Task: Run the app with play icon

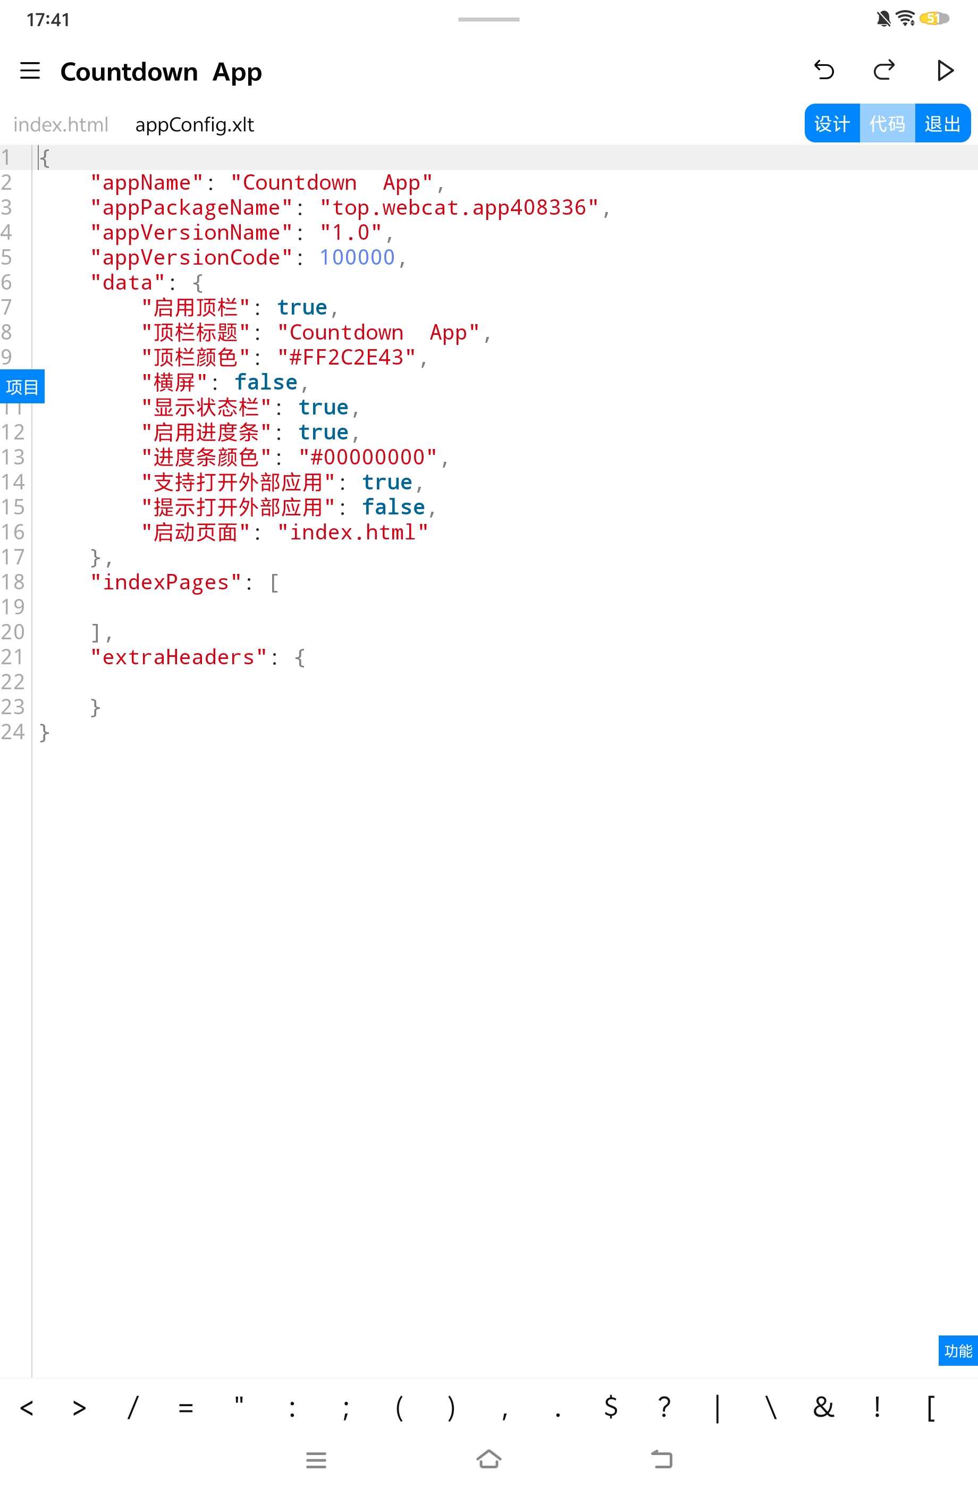Action: coord(945,71)
